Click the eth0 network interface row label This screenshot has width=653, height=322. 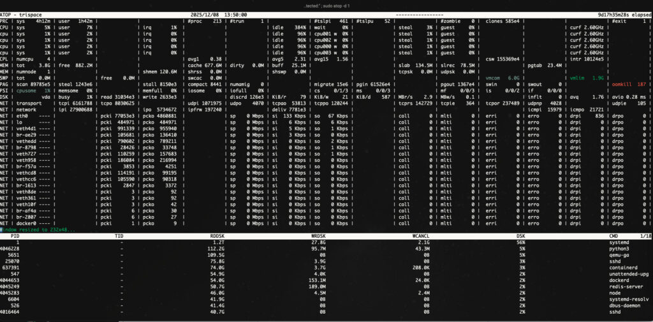pyautogui.click(x=22, y=115)
